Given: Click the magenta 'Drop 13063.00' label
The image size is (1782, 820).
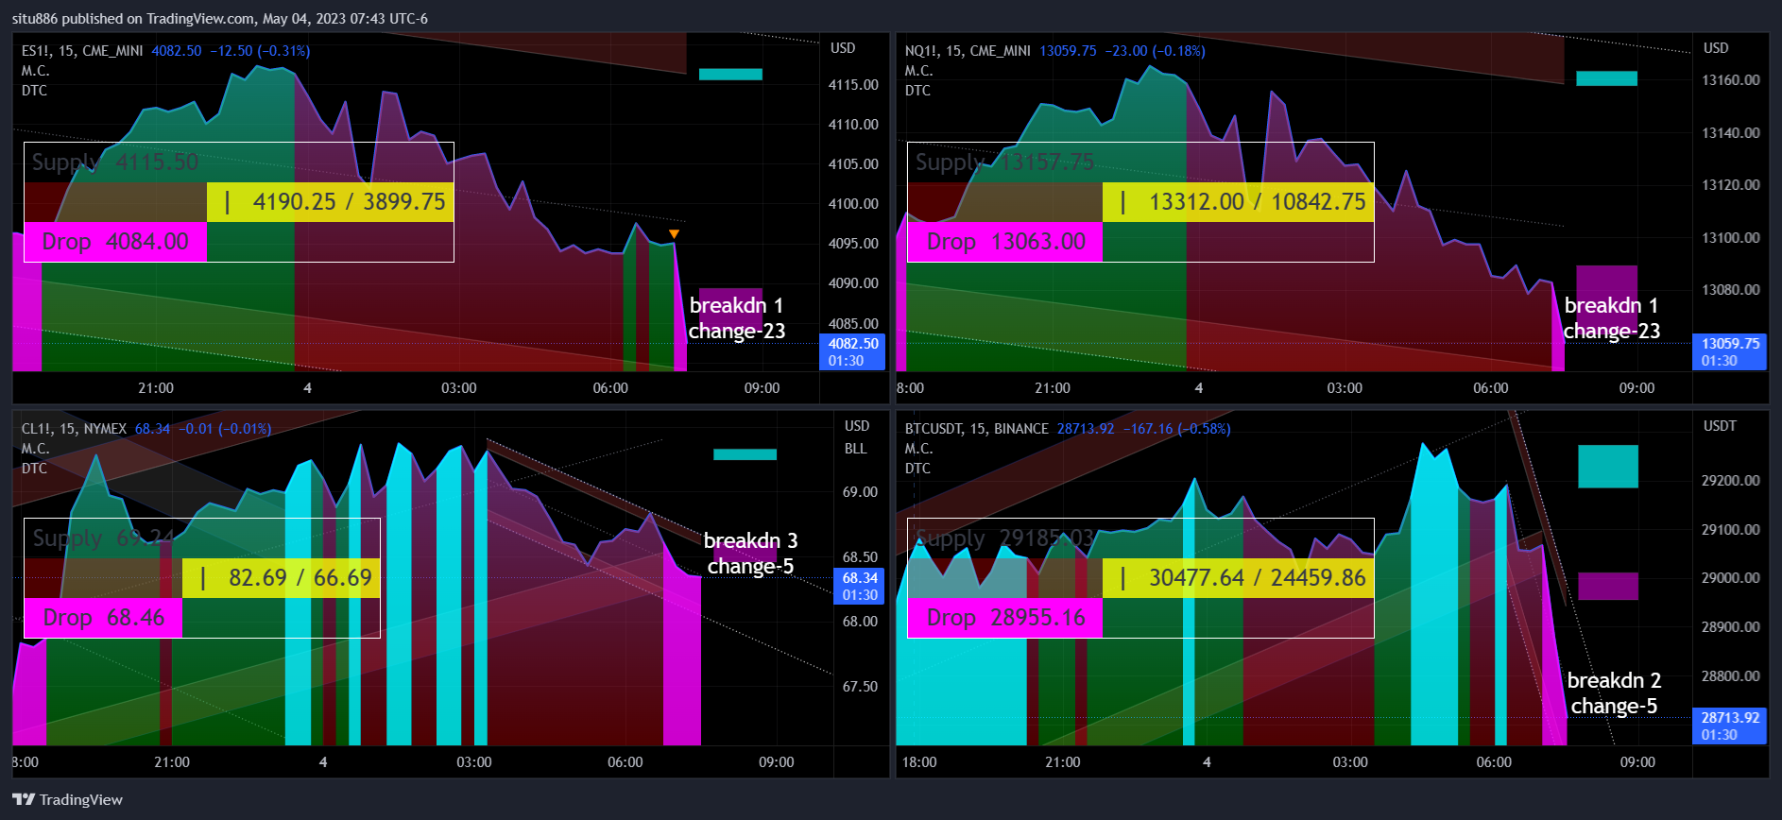Looking at the screenshot, I should click(1005, 242).
